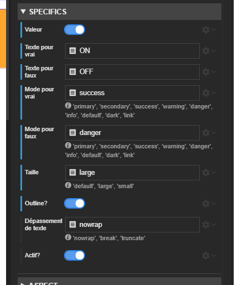Screen dimensions: 234x285
Task: Click the Mode pour vrai success field
Action: (x=132, y=93)
